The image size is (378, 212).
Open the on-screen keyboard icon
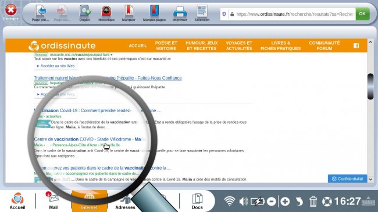368,201
